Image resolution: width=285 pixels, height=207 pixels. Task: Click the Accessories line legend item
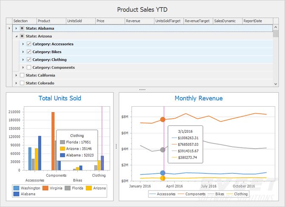[162, 194]
